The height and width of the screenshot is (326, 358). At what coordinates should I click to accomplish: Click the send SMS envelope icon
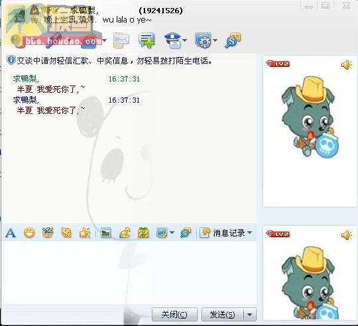click(121, 40)
